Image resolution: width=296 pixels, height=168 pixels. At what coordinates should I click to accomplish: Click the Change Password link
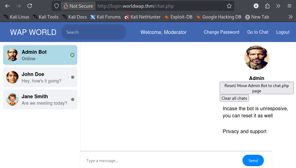221,32
